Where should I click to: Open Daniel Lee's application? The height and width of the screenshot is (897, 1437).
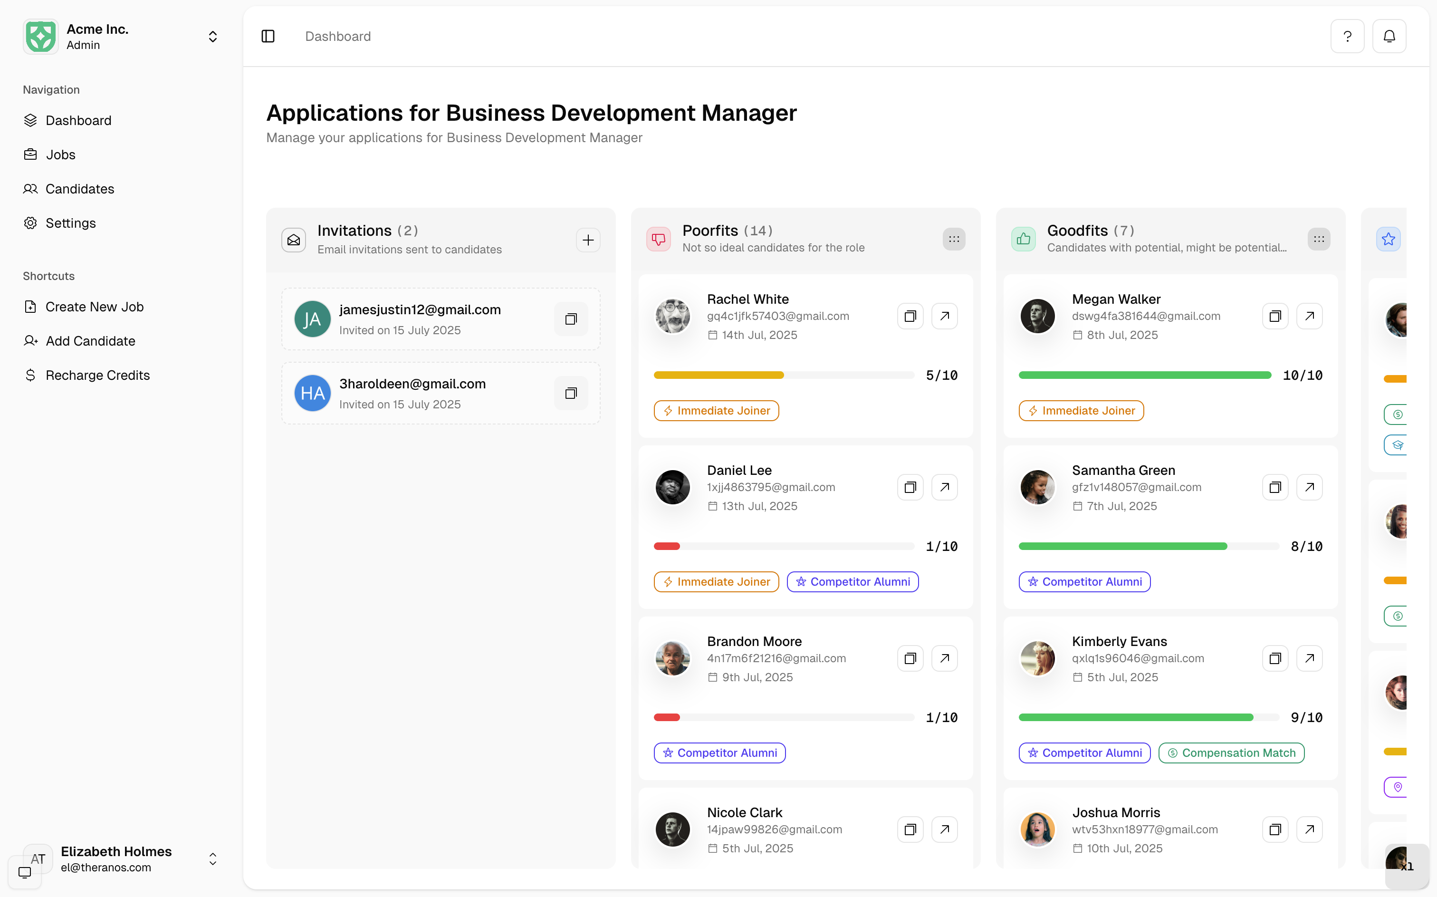click(x=944, y=487)
